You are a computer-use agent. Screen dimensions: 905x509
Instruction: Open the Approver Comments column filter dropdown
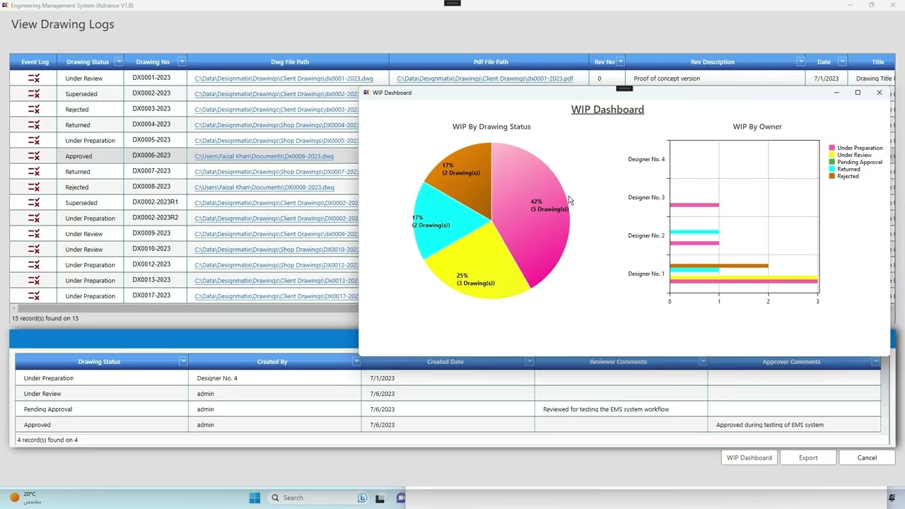pyautogui.click(x=875, y=361)
